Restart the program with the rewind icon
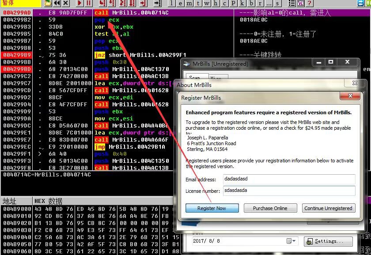 (x=57, y=3)
